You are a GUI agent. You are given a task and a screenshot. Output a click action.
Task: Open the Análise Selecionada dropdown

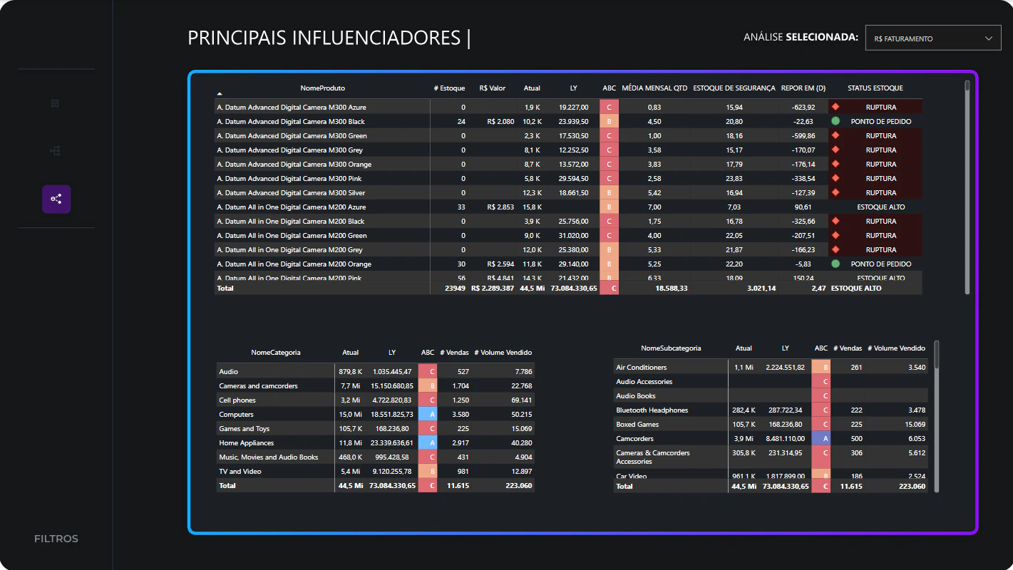932,38
